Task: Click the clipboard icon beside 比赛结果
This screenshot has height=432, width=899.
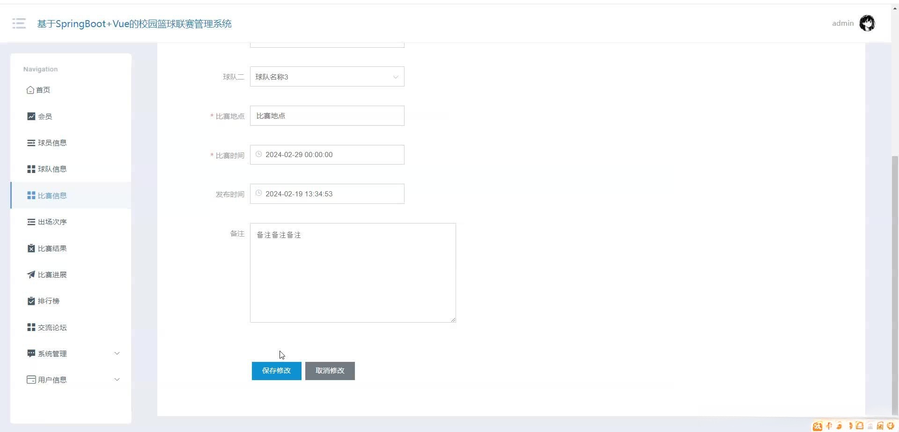Action: (x=31, y=248)
